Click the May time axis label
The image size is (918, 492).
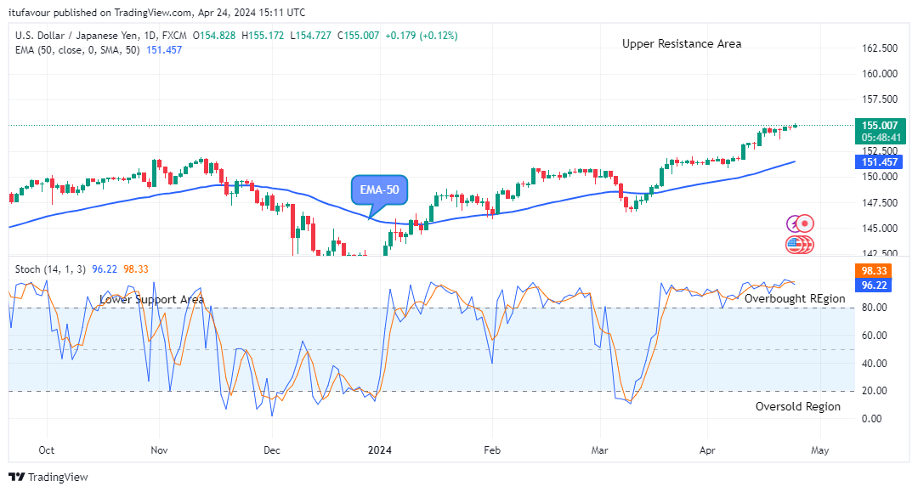pyautogui.click(x=819, y=450)
